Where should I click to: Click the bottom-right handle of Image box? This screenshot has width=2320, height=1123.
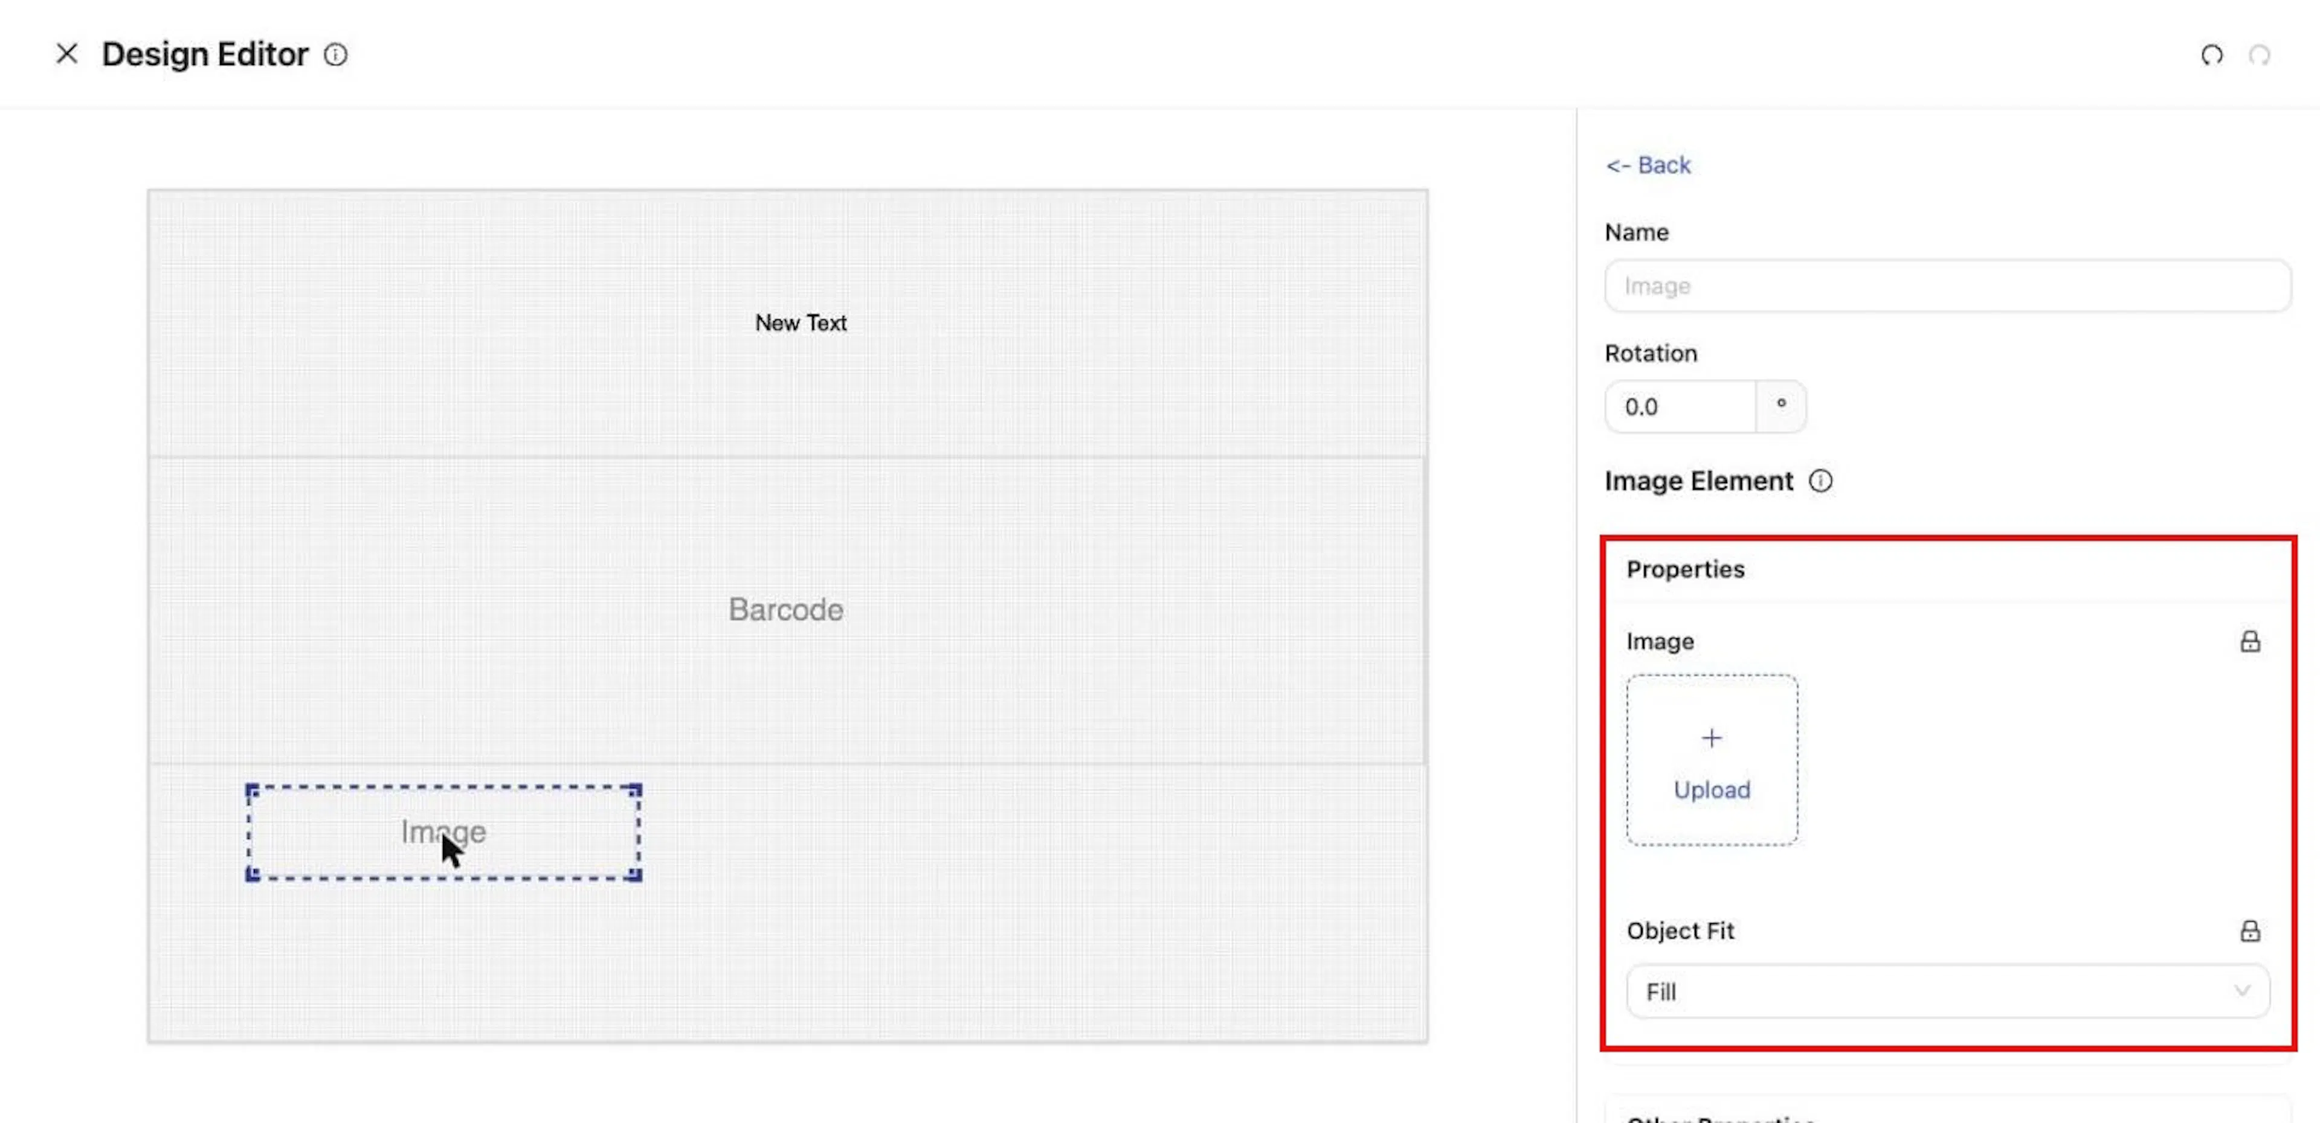(x=635, y=874)
